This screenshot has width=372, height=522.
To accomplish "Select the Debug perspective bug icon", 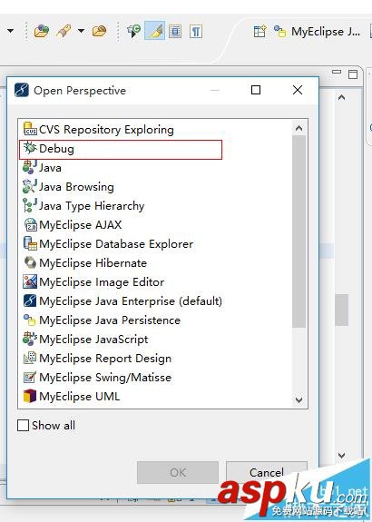I will coord(30,148).
